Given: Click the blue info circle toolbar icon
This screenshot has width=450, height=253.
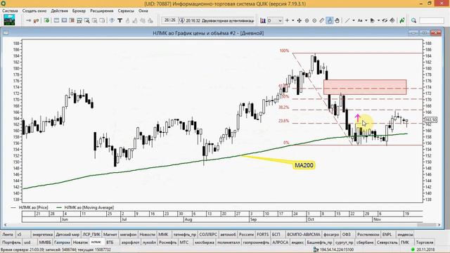Looking at the screenshot, I should point(112,20).
